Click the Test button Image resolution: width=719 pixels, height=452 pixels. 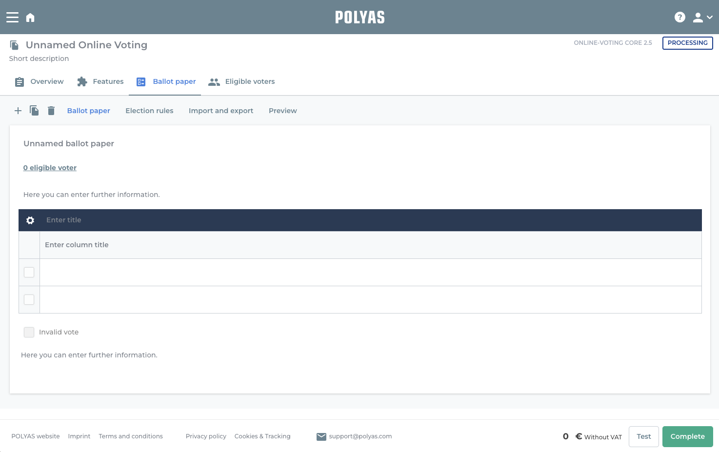tap(643, 436)
